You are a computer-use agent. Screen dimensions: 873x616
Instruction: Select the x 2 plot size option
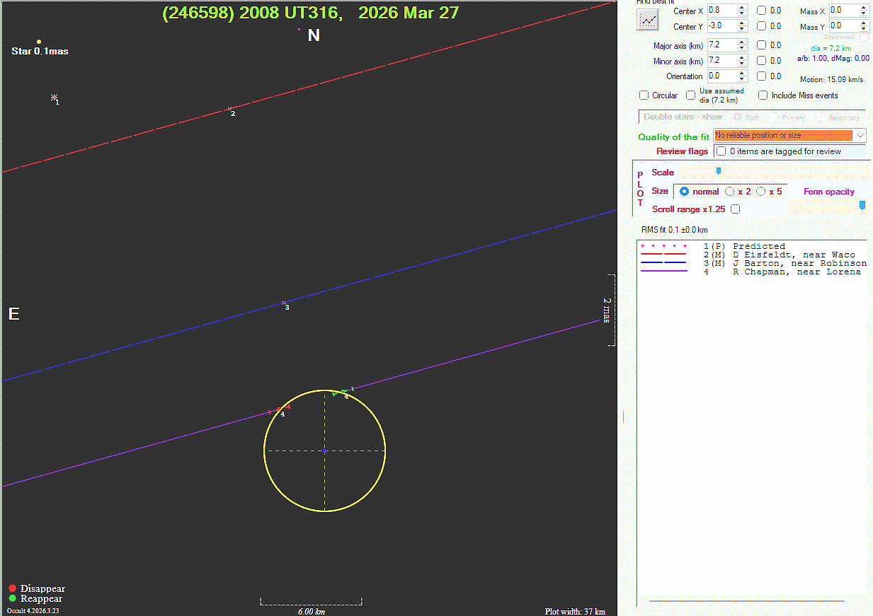[x=730, y=192]
